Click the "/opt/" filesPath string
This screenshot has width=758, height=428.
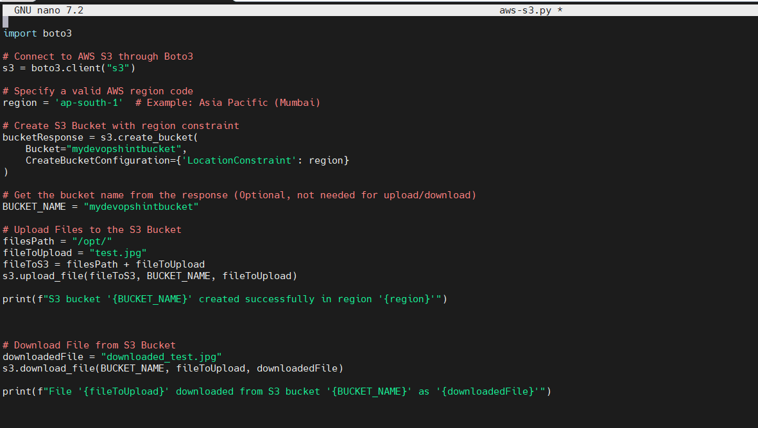pos(93,241)
